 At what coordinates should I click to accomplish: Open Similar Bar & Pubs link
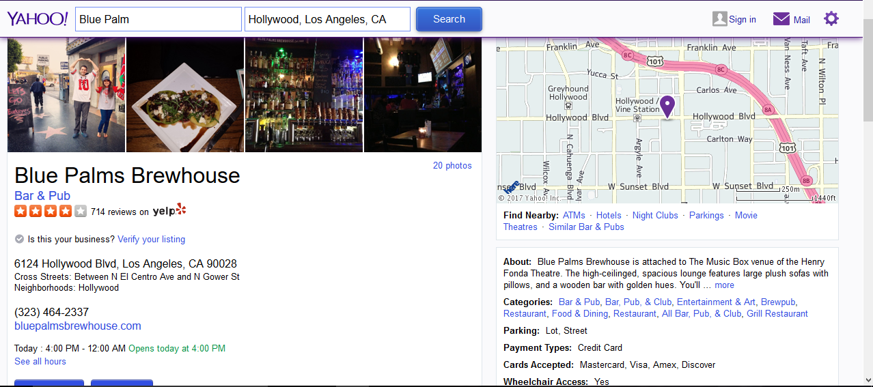[x=586, y=227]
